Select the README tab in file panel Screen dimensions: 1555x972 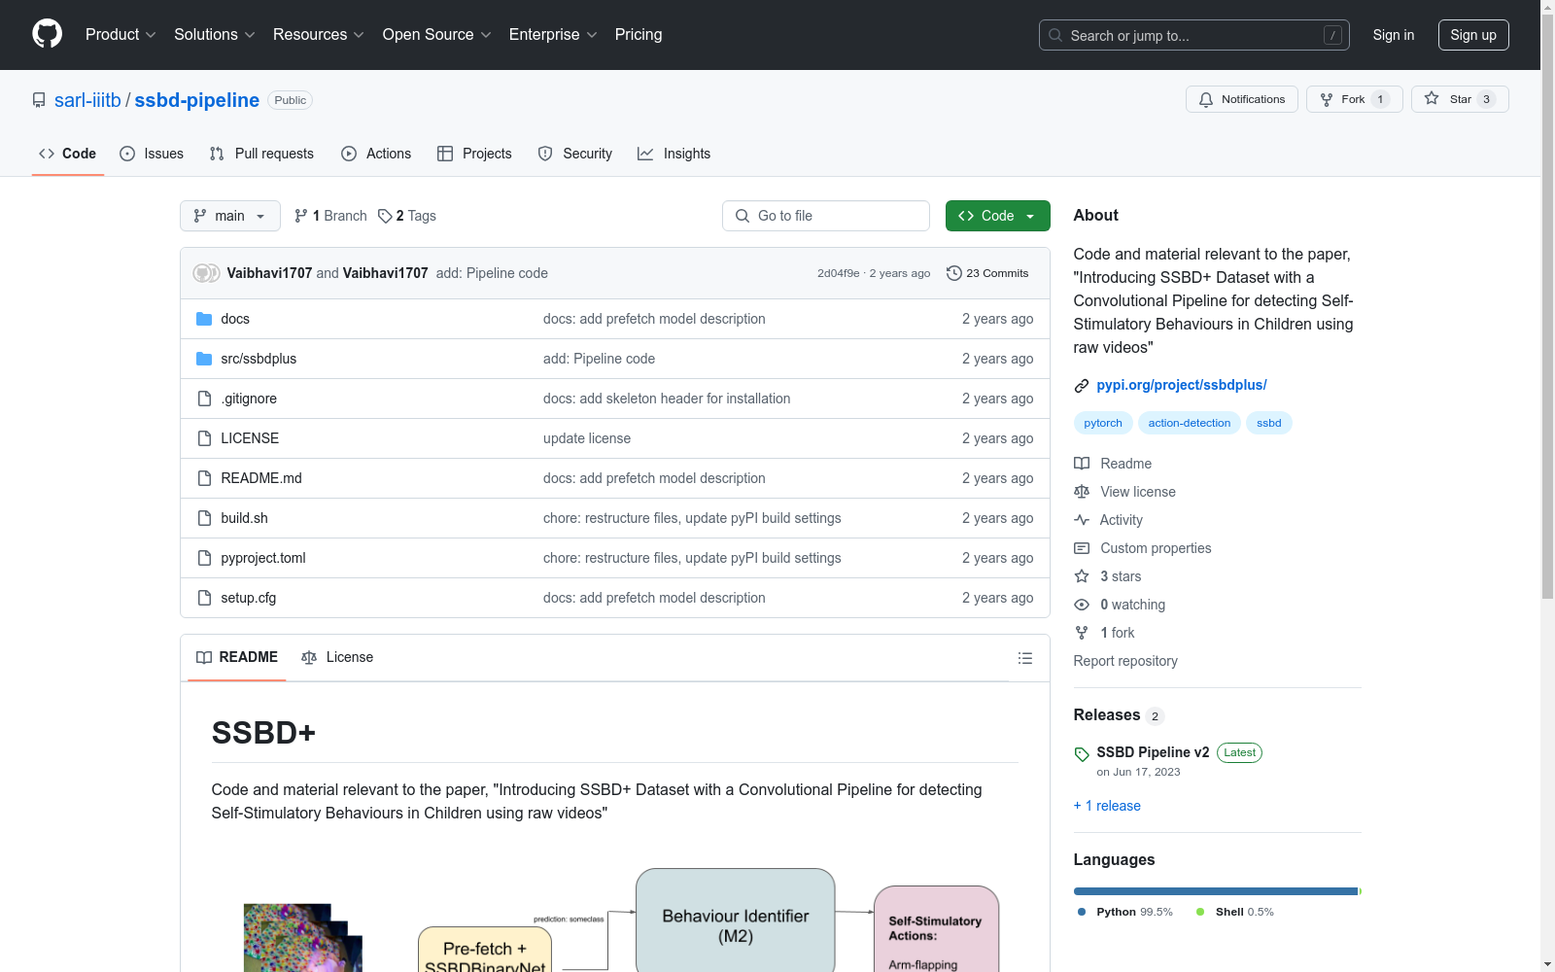tap(237, 657)
